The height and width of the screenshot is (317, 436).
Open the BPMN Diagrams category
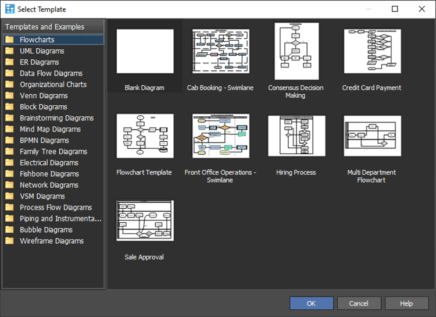pyautogui.click(x=44, y=140)
